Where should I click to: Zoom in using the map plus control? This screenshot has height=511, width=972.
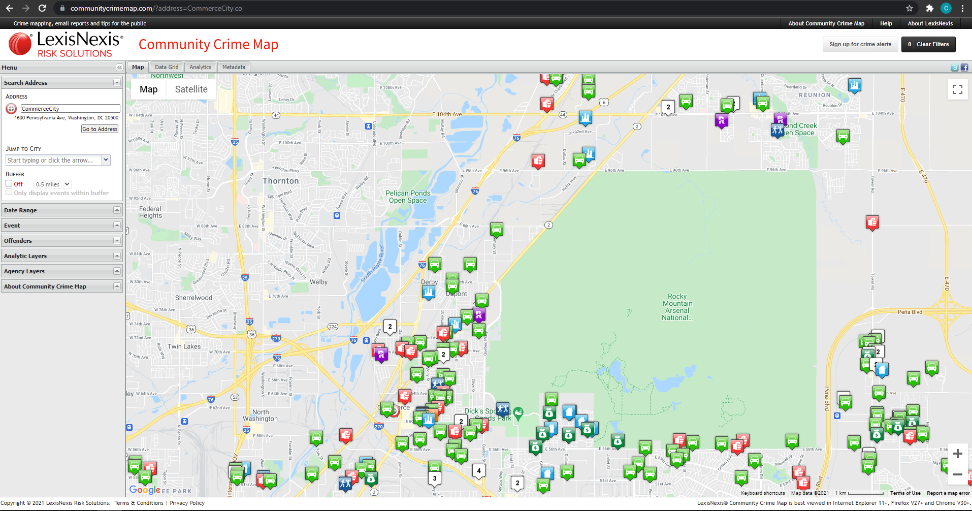958,453
